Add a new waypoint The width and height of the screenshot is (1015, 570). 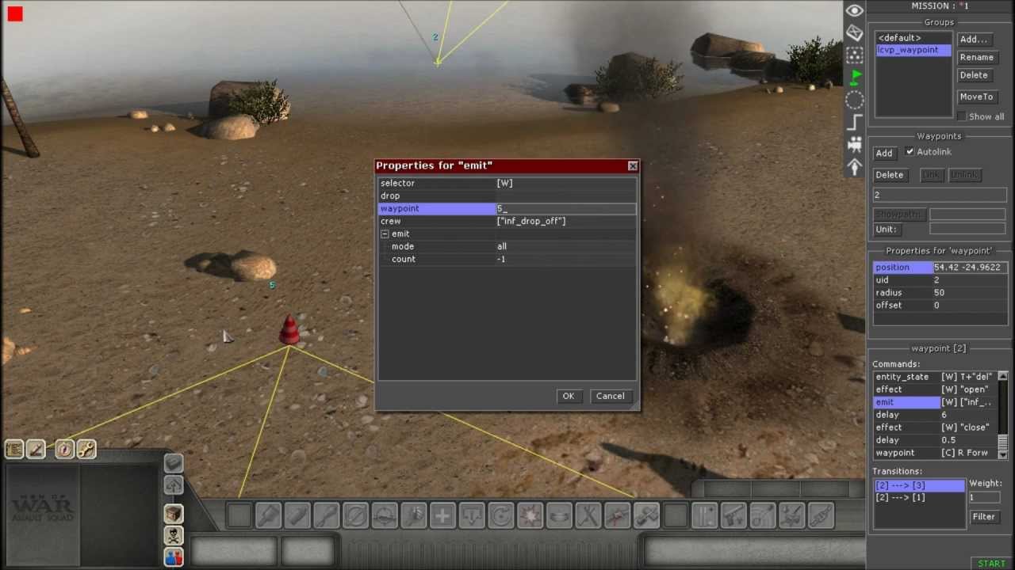coord(884,154)
